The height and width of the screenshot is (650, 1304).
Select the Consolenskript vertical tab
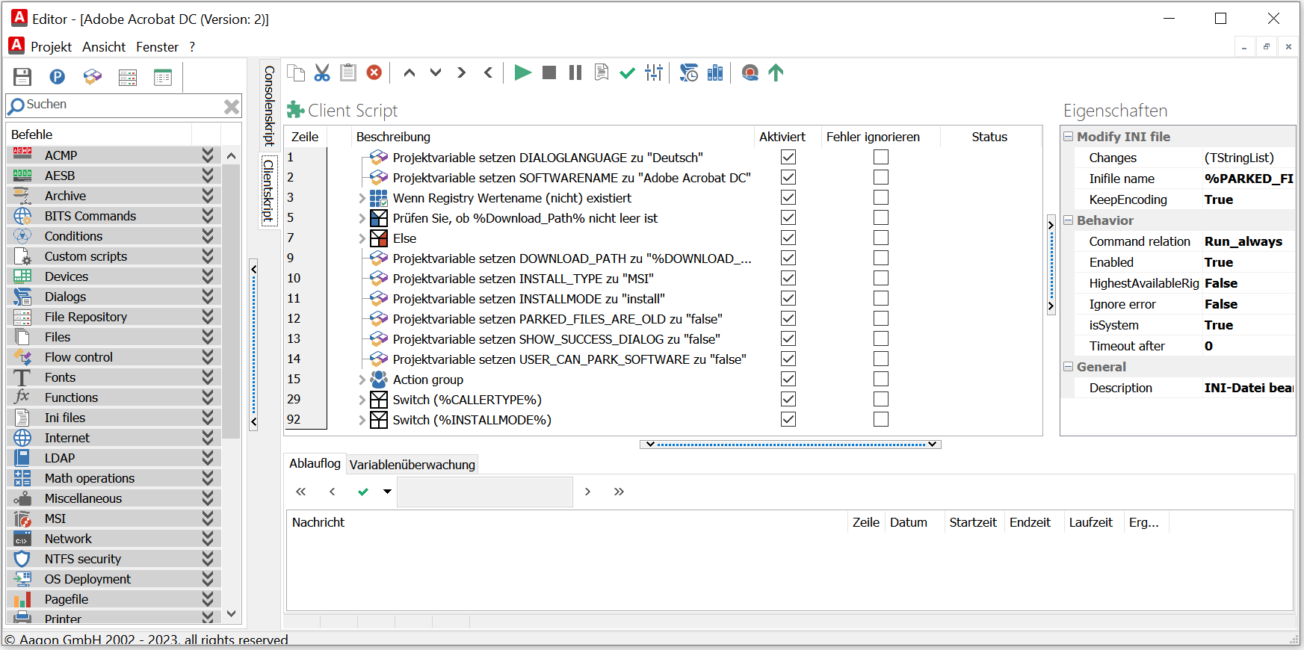point(269,105)
